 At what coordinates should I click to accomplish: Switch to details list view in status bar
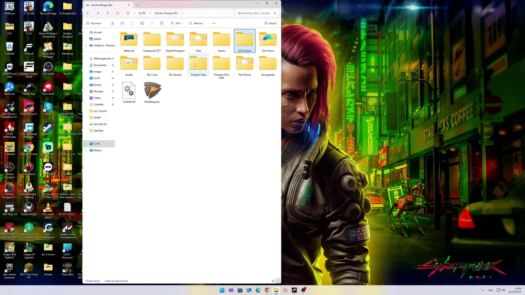[273, 281]
